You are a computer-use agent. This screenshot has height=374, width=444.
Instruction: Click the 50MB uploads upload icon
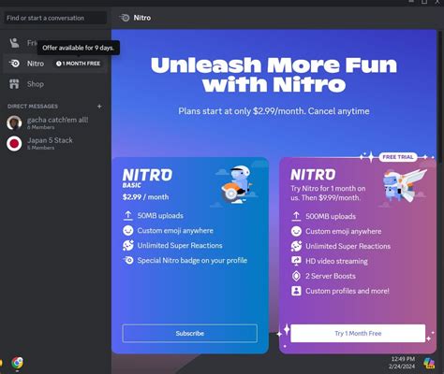(127, 215)
